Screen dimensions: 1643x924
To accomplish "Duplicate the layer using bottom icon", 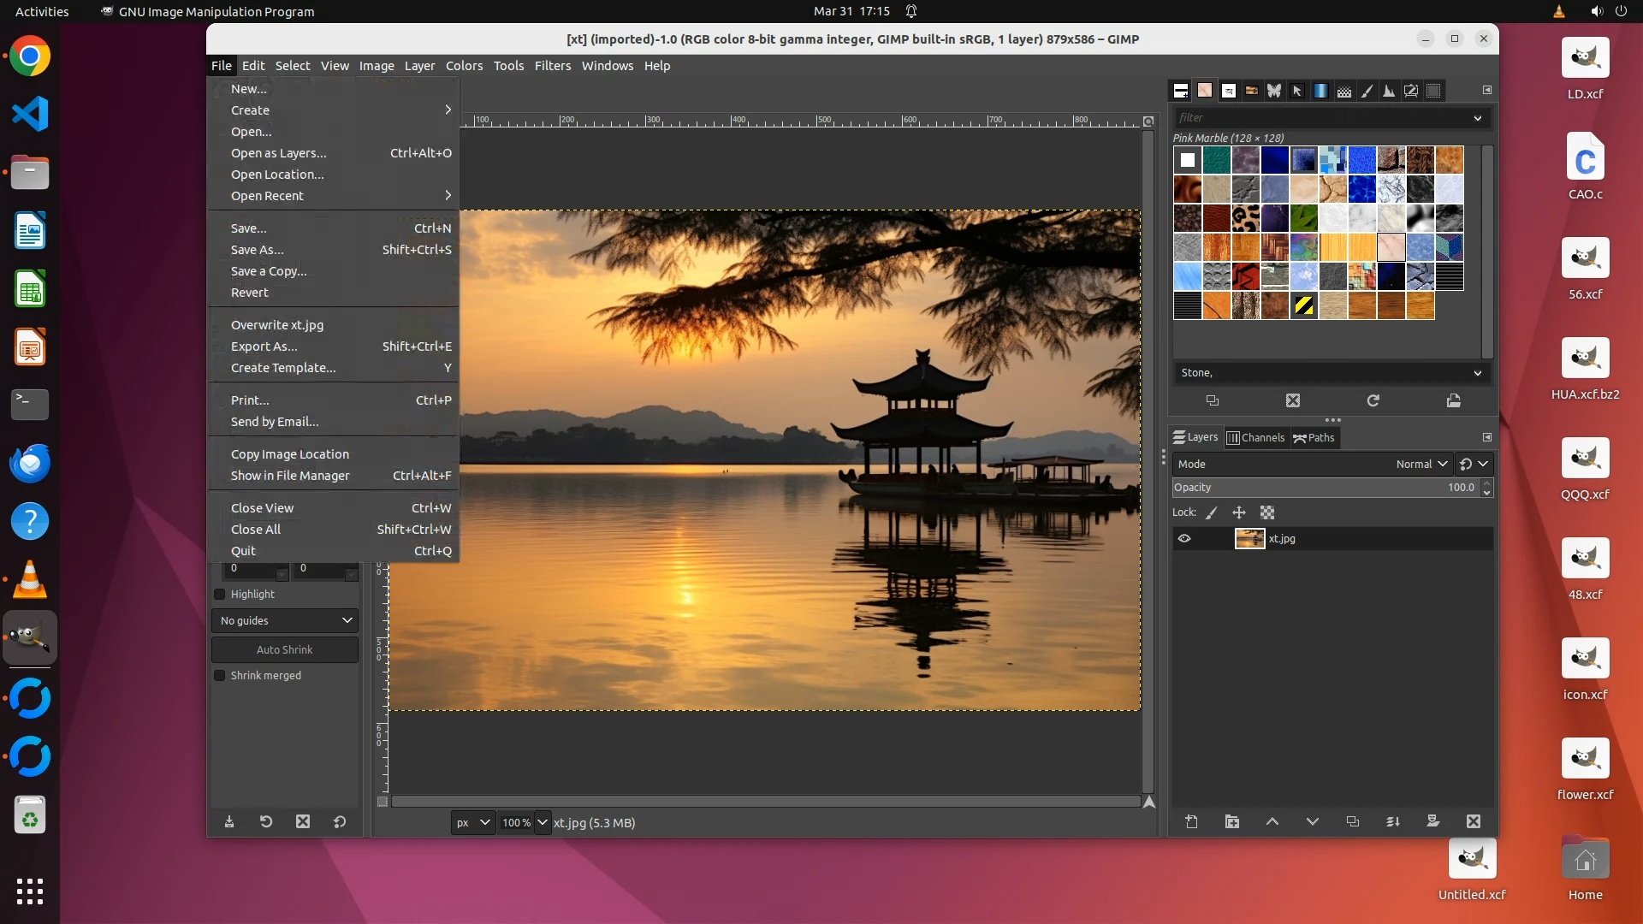I will click(x=1353, y=821).
